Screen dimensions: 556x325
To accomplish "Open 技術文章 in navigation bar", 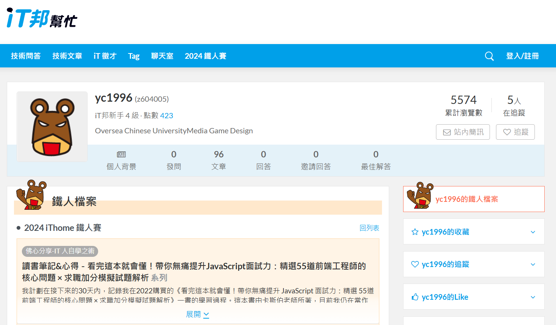I will pos(67,56).
